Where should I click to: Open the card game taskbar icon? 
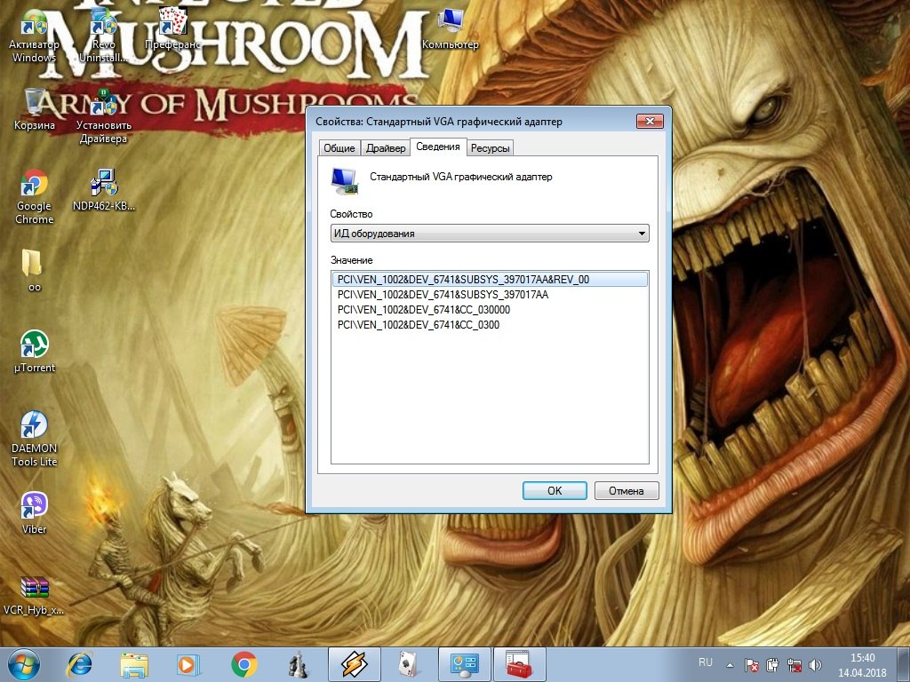click(409, 664)
